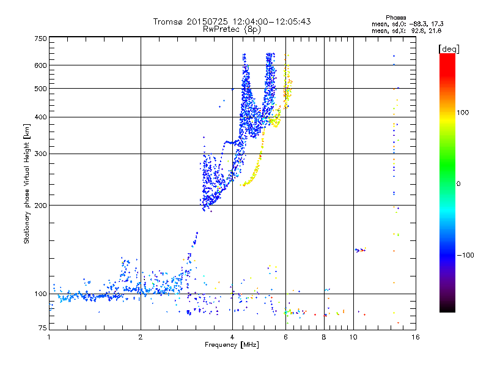This screenshot has height=367, width=489.
Task: Click the y-axis '300' tick label
Action: [x=41, y=154]
